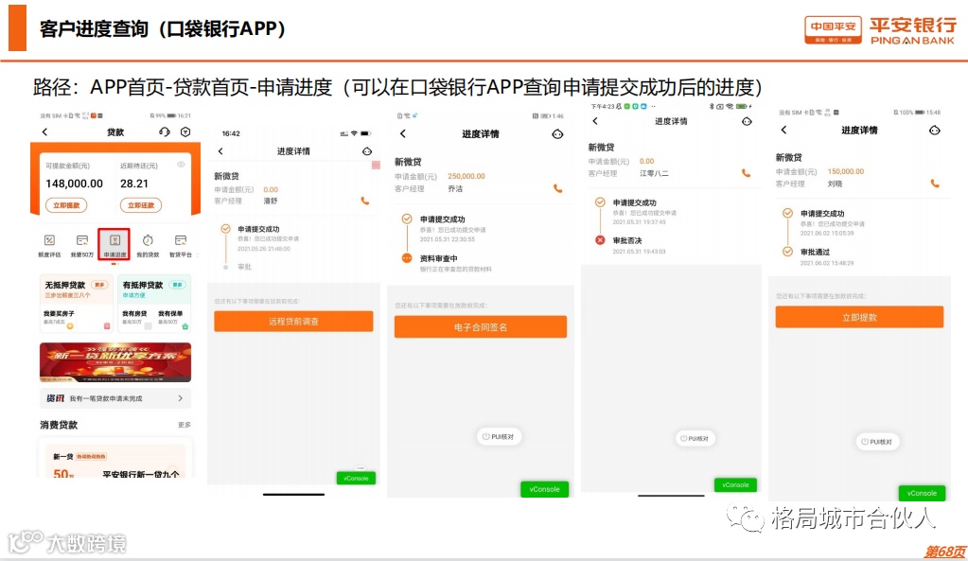This screenshot has height=561, width=968.
Task: Open vConsole on the 江零八二 screen
Action: pyautogui.click(x=735, y=485)
